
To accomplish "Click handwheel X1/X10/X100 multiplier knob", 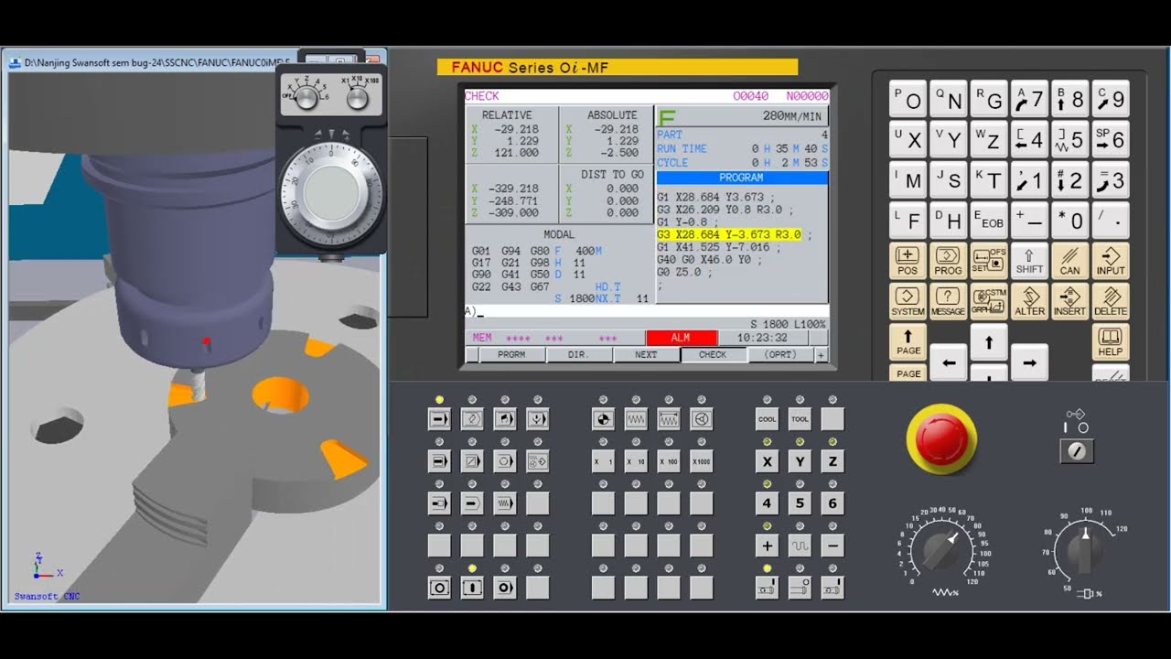I will coord(358,97).
